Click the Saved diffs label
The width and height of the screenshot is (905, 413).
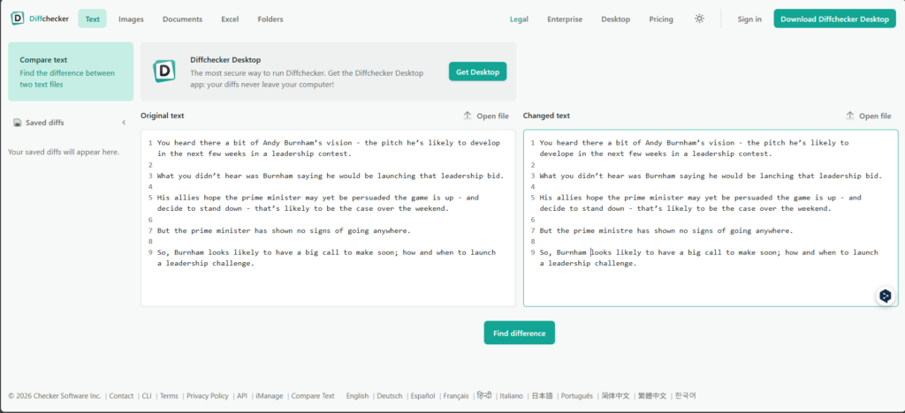click(44, 123)
